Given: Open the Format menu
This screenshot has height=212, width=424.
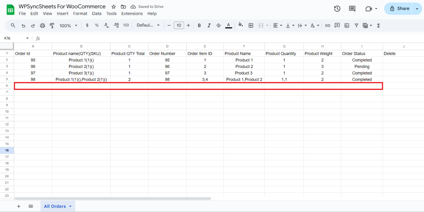Looking at the screenshot, I should (80, 14).
